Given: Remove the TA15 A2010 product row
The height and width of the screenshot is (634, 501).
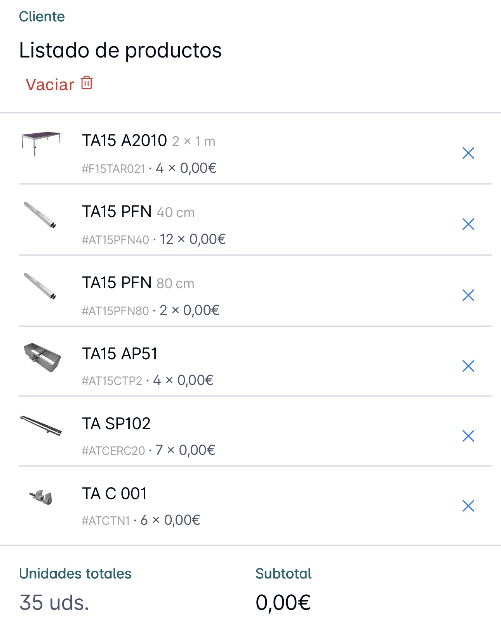Looking at the screenshot, I should pos(468,153).
